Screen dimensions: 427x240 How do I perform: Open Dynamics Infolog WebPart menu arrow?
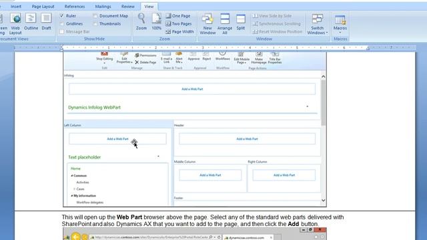(308, 107)
